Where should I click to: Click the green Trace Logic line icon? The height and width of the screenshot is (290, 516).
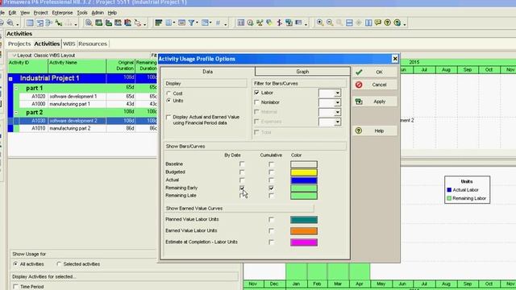[x=59, y=23]
